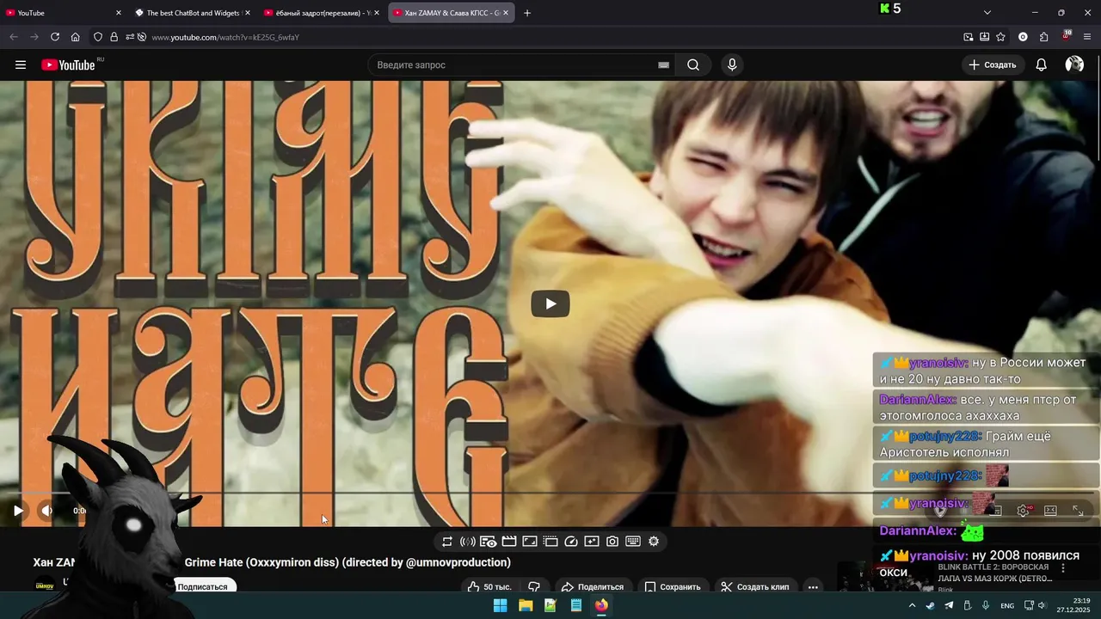The width and height of the screenshot is (1101, 619).
Task: Start voice search with microphone
Action: (x=732, y=64)
